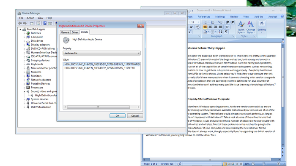Select Full Screen Reading view icon in Word
The image size is (296, 166).
point(229,164)
